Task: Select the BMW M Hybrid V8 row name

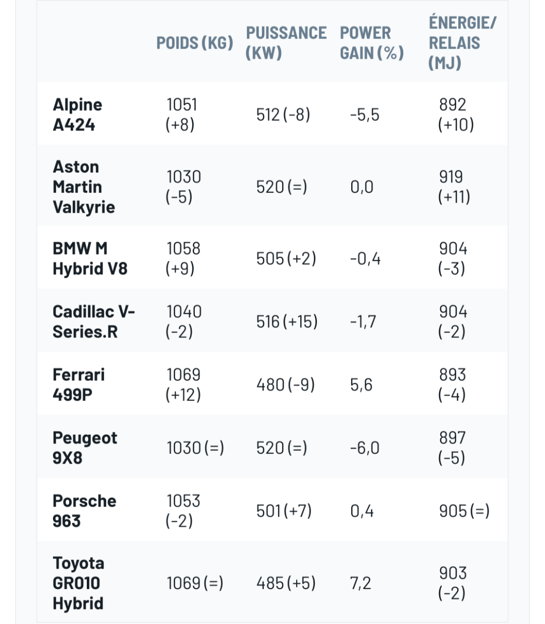Action: (x=89, y=258)
